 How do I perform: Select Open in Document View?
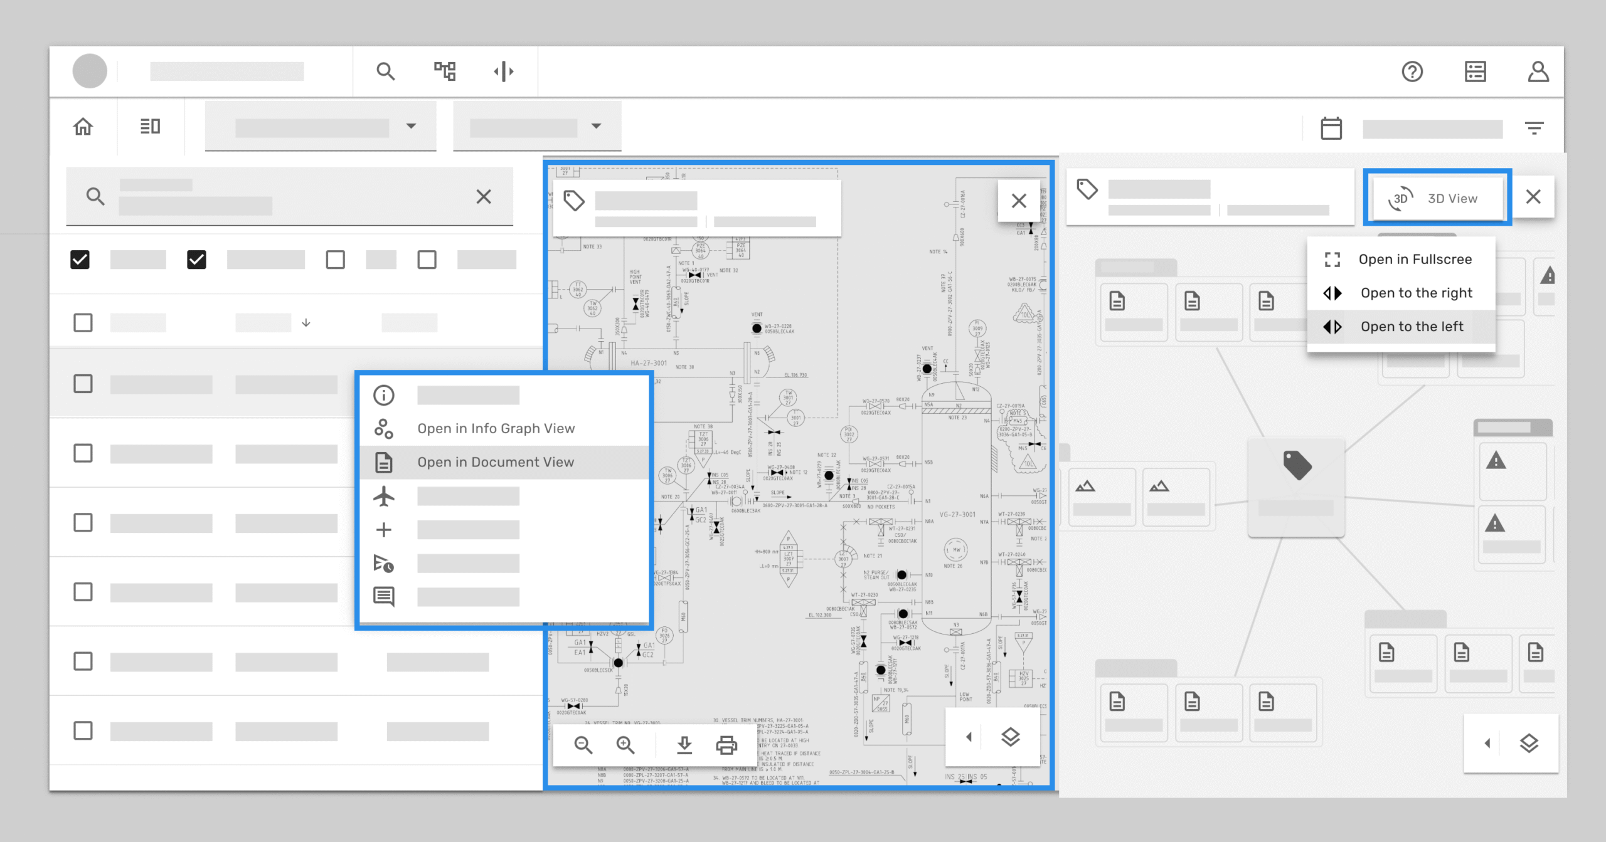pos(495,462)
